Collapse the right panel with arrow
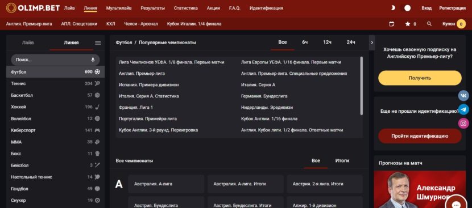This screenshot has width=472, height=208. coord(372,43)
